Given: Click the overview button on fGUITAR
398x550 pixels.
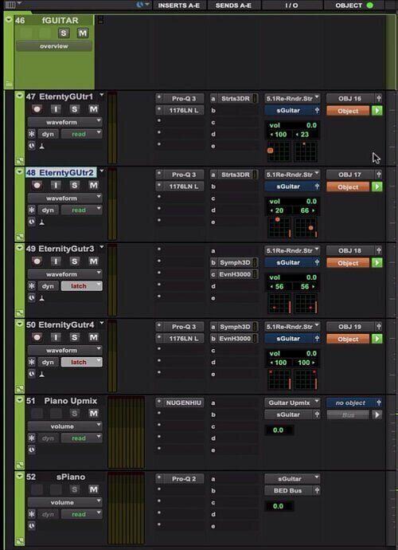Looking at the screenshot, I should [54, 46].
